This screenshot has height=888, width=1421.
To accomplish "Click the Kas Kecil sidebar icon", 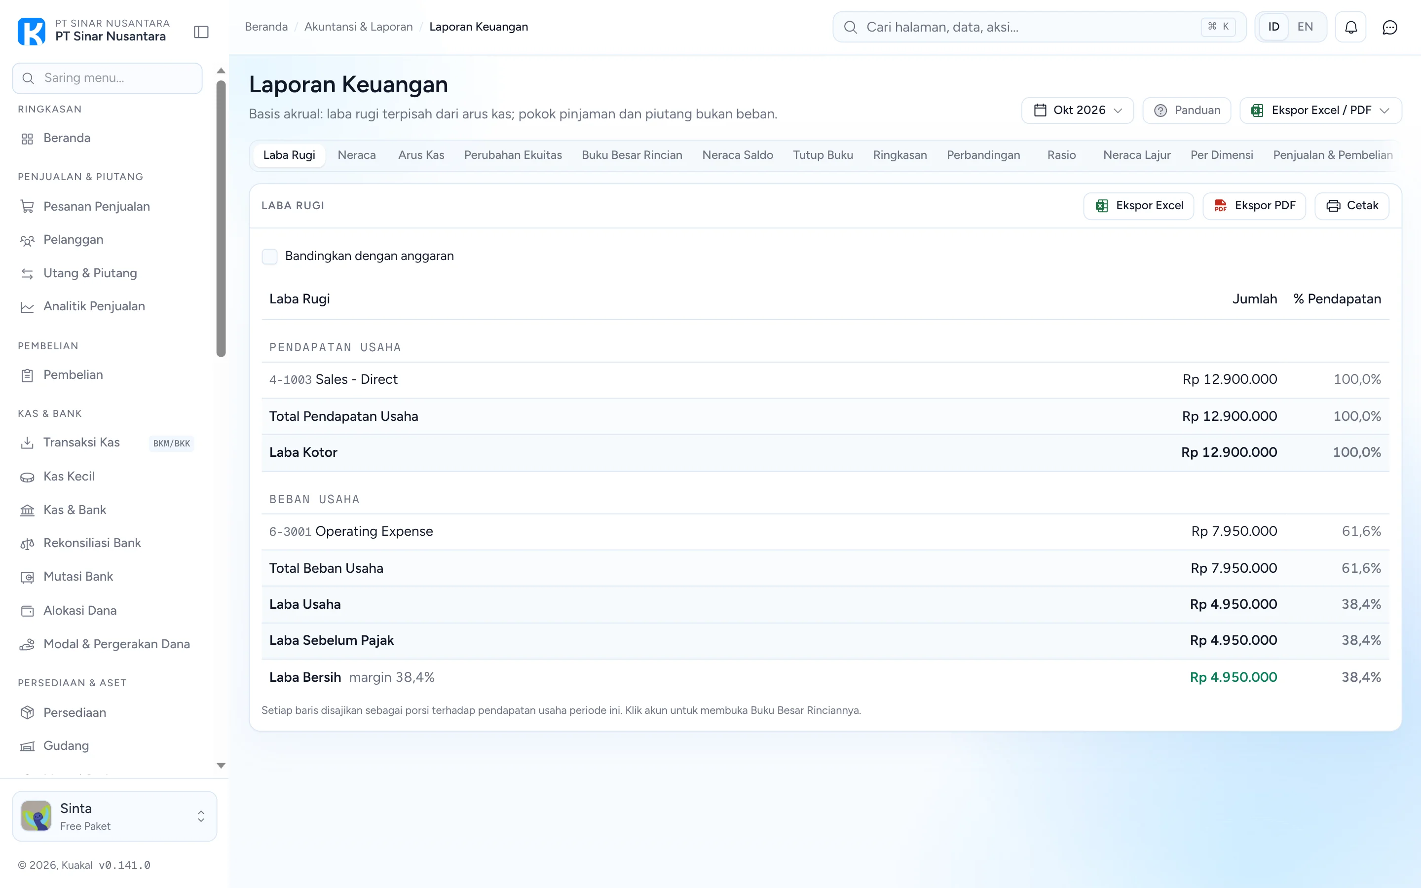I will pos(27,477).
